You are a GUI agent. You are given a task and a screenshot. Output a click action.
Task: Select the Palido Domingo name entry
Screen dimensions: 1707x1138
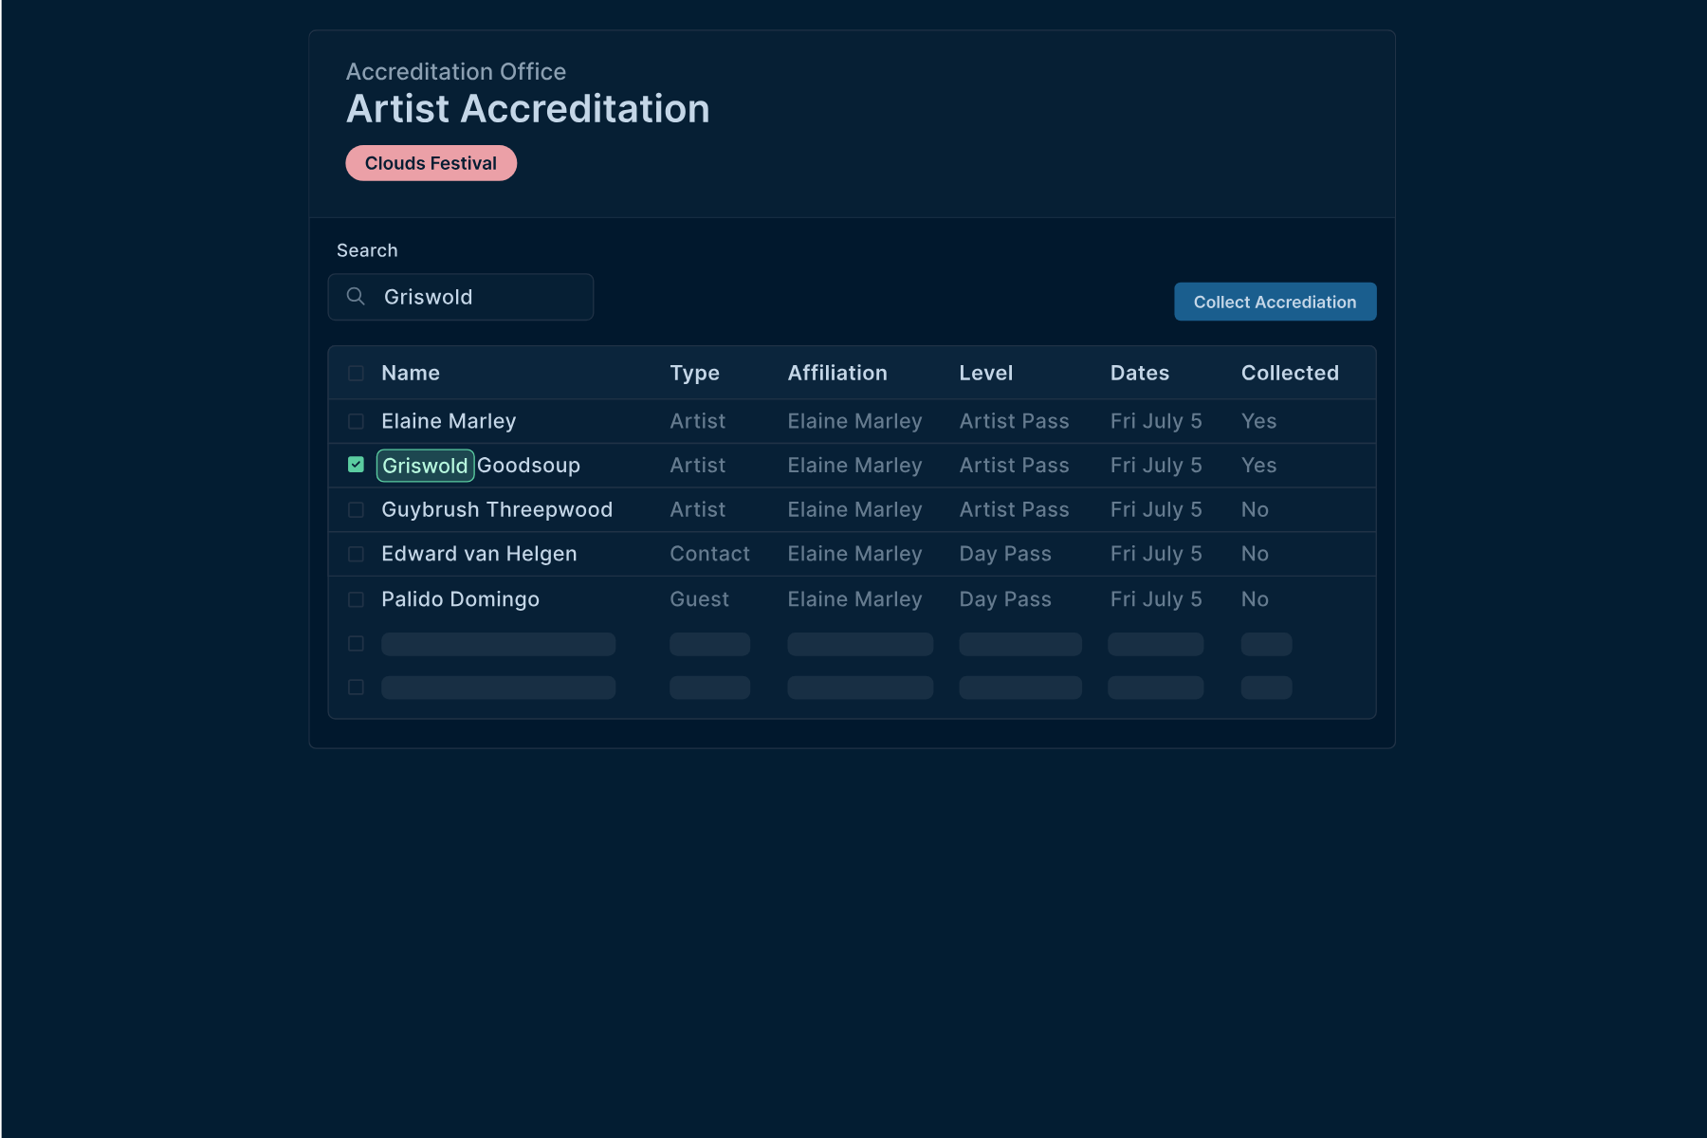(460, 599)
